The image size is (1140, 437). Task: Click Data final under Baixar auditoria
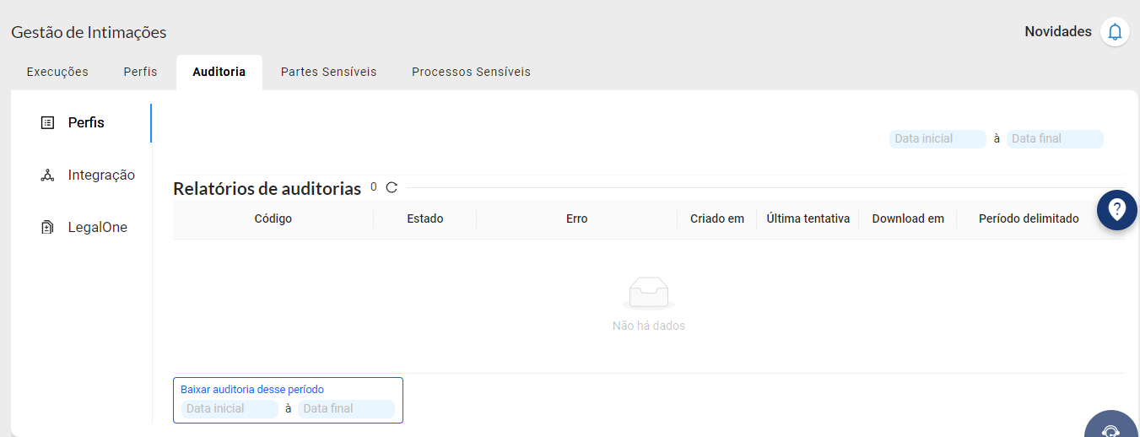346,408
